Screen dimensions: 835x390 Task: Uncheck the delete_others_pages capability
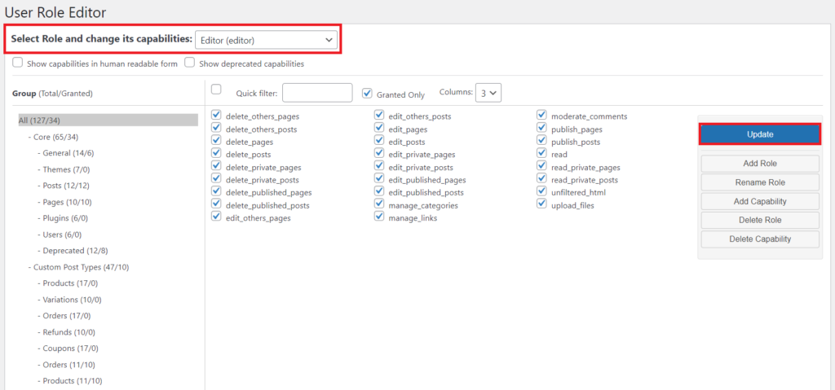(x=216, y=116)
